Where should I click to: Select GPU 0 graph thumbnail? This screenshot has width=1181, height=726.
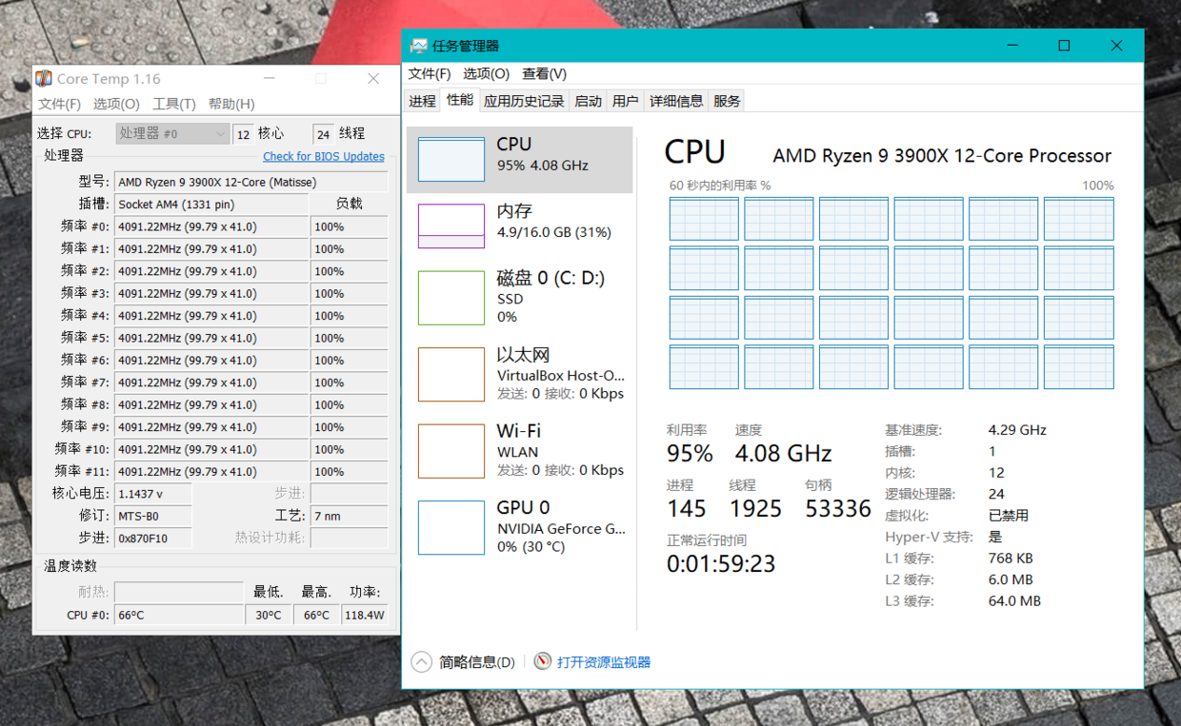click(x=451, y=527)
